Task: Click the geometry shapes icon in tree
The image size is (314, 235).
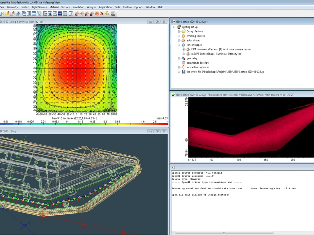Action: (x=183, y=58)
